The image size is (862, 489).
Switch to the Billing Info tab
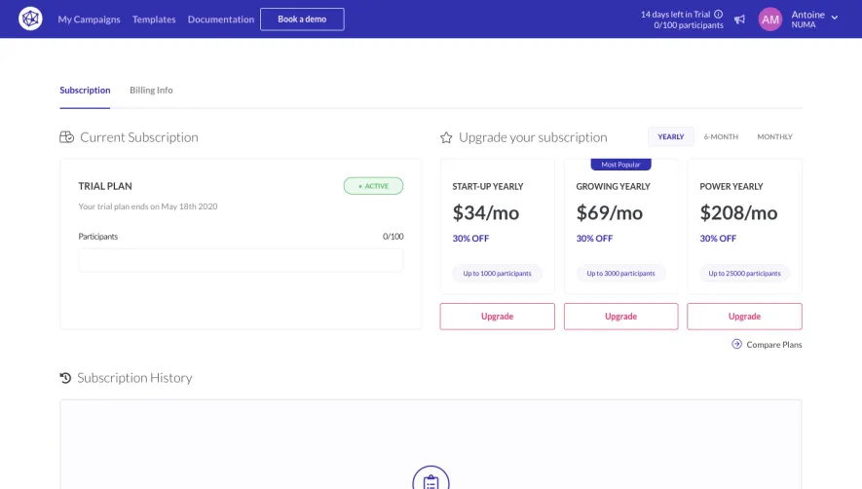pos(151,91)
